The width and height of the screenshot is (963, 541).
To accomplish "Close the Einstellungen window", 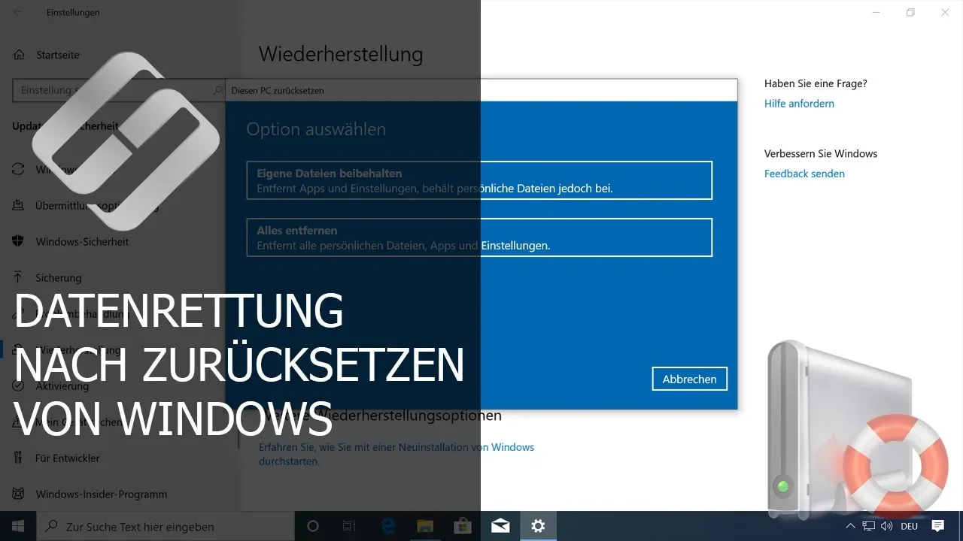I will 945,12.
